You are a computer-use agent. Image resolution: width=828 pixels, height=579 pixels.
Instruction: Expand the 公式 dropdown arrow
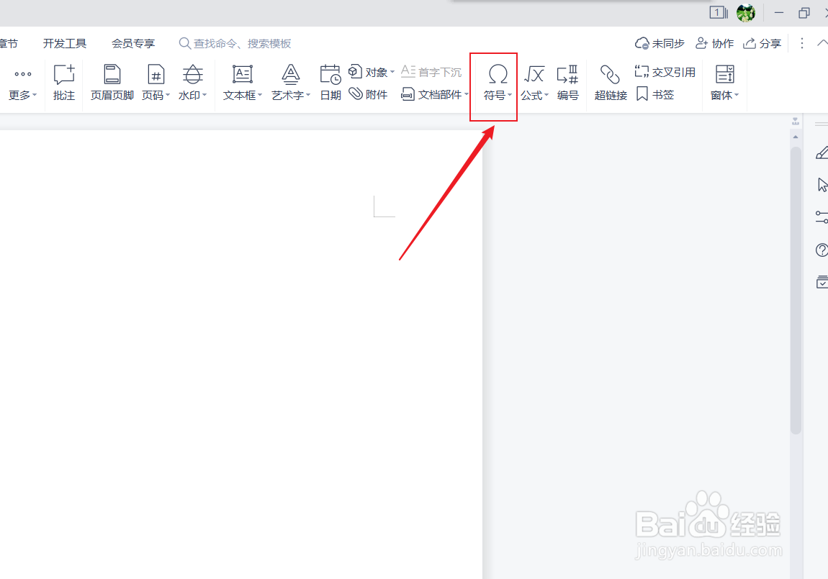546,95
